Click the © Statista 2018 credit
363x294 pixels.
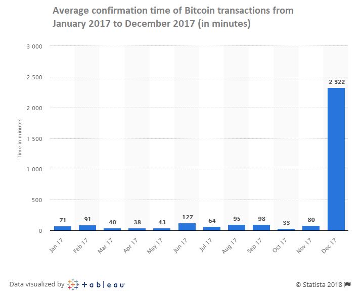(x=319, y=284)
